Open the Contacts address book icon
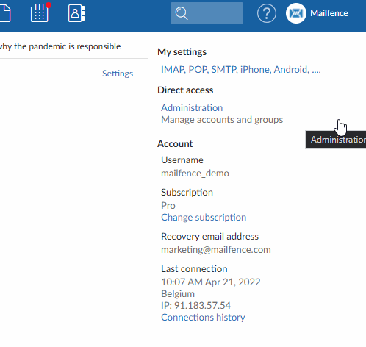 pos(76,13)
